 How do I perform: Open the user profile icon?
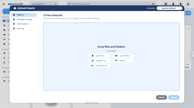click(188, 4)
